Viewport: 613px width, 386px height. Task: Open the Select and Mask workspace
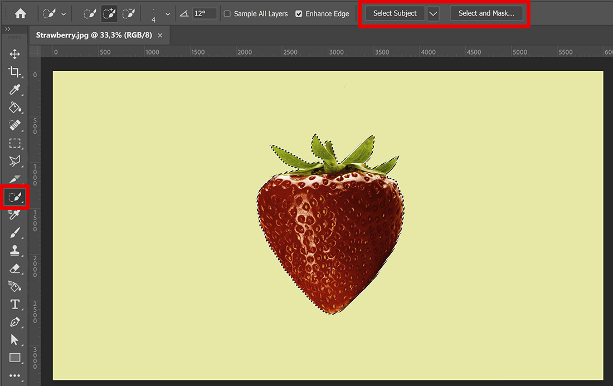point(486,13)
